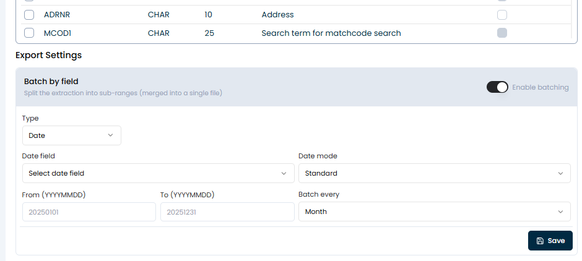Click the MCOD1 field name

[58, 33]
